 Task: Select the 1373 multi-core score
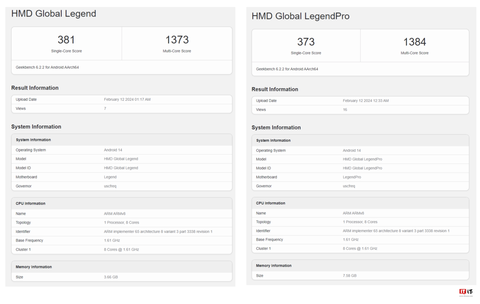[177, 40]
